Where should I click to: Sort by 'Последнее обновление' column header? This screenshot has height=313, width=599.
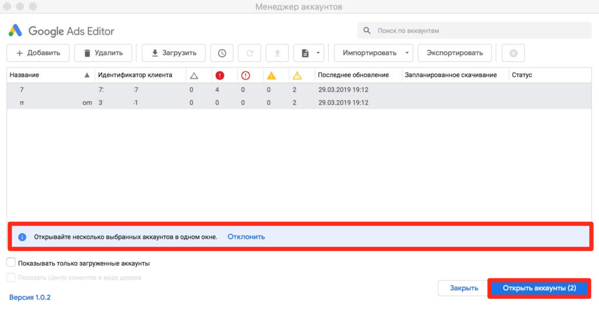coord(353,75)
